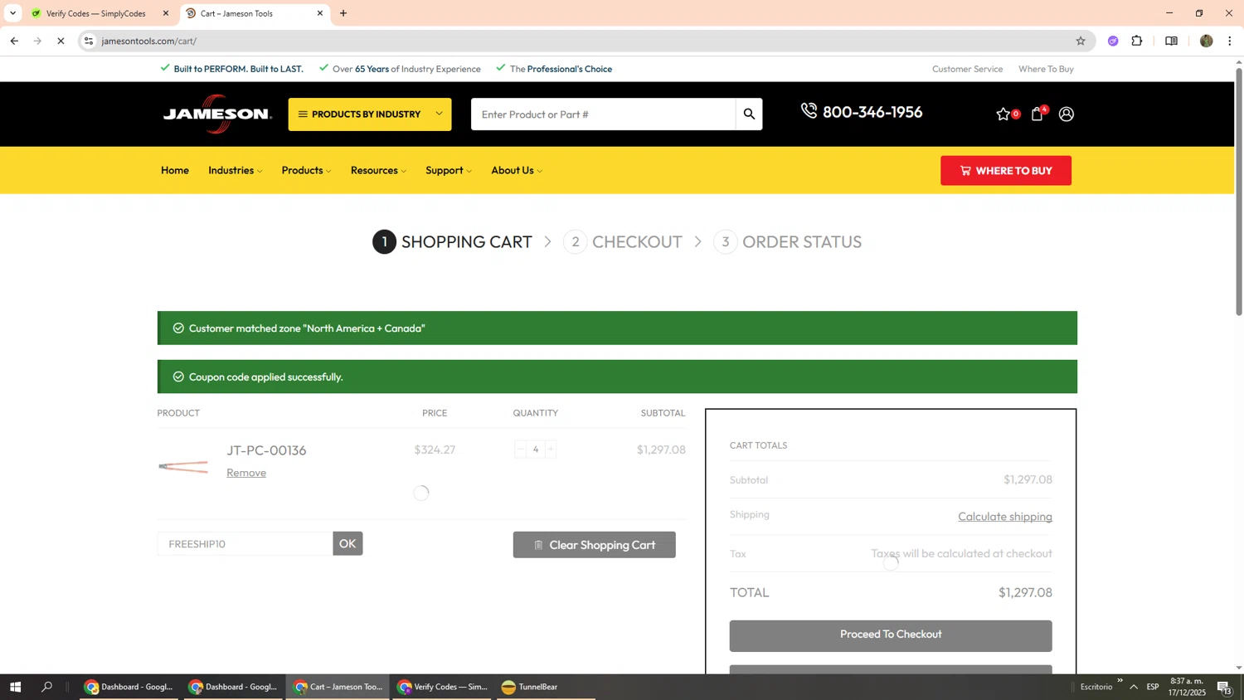
Task: Open notification center icon
Action: pos(1224,687)
